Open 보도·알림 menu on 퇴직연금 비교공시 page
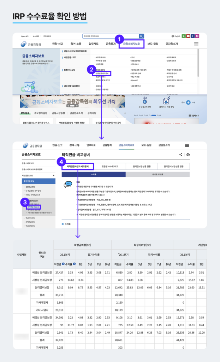Screen dimensions: 220x362 (x=147, y=145)
